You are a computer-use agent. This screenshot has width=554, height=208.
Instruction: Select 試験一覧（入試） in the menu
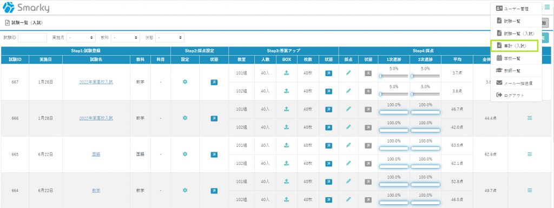[516, 33]
